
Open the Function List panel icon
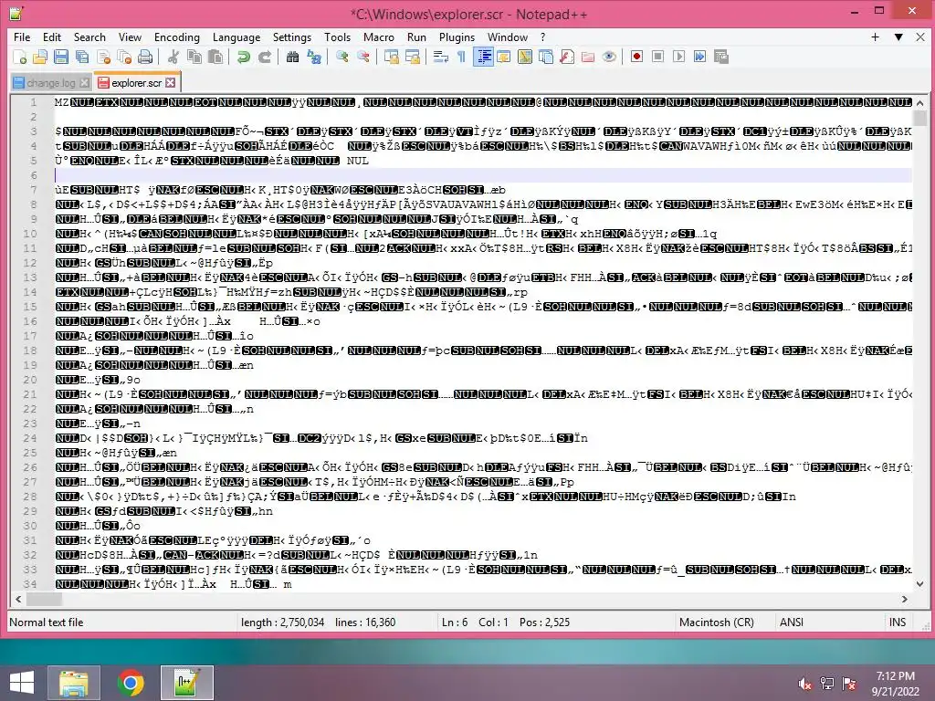point(567,57)
